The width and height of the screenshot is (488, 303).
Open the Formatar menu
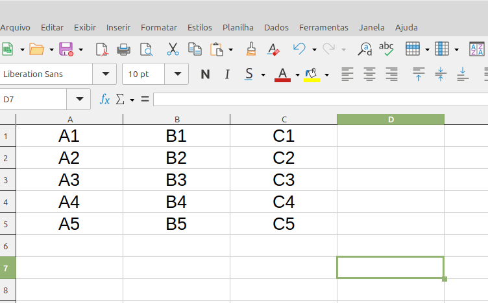click(x=158, y=27)
